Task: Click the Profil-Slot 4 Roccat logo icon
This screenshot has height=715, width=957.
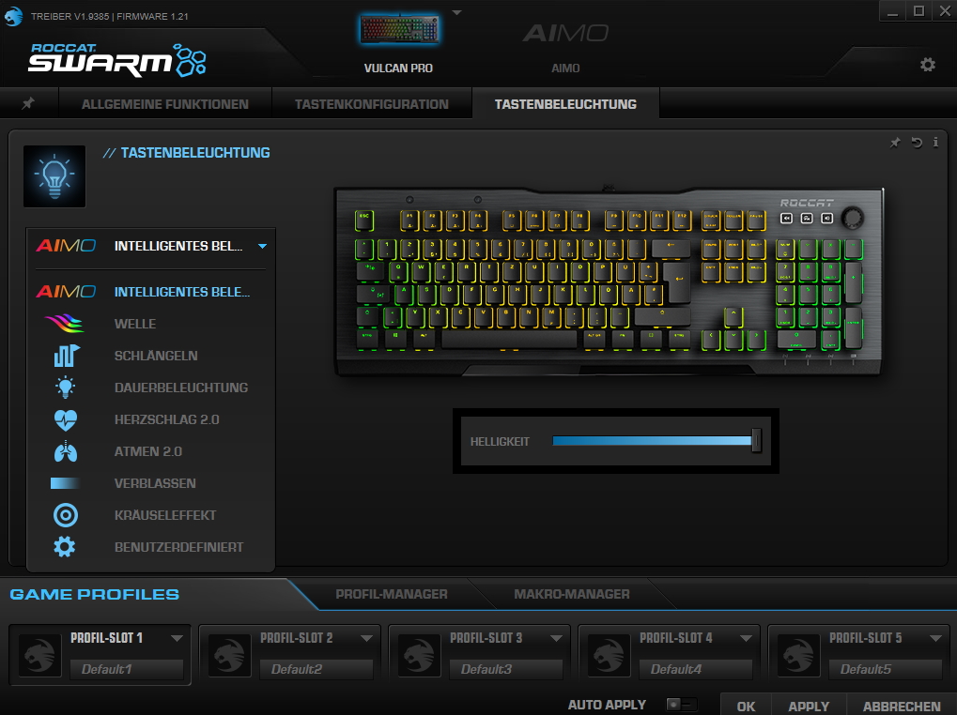Action: point(609,655)
